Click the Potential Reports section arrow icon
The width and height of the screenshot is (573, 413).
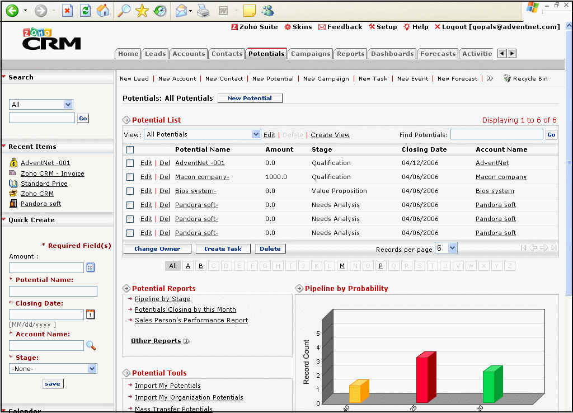point(126,288)
